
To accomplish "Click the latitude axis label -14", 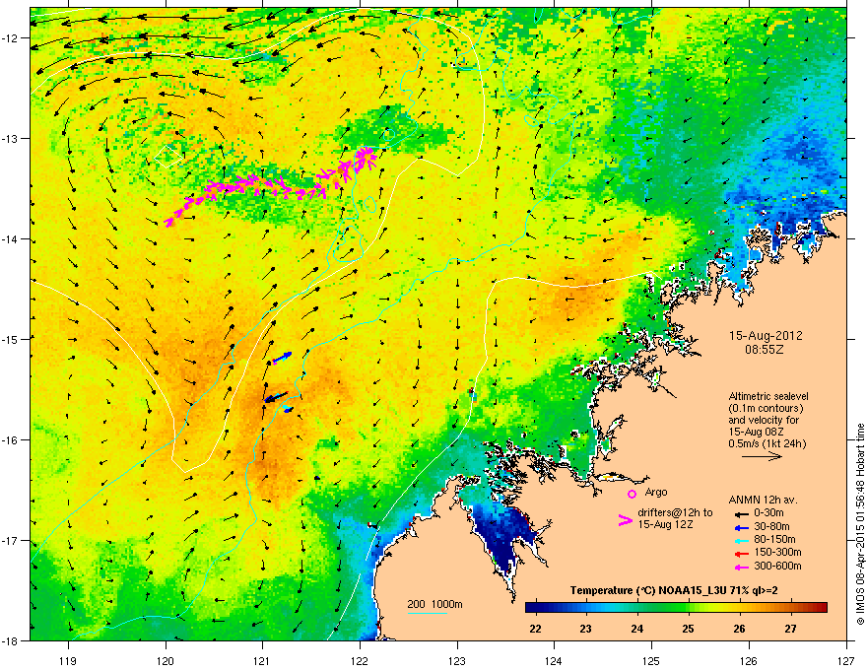I will (x=10, y=238).
